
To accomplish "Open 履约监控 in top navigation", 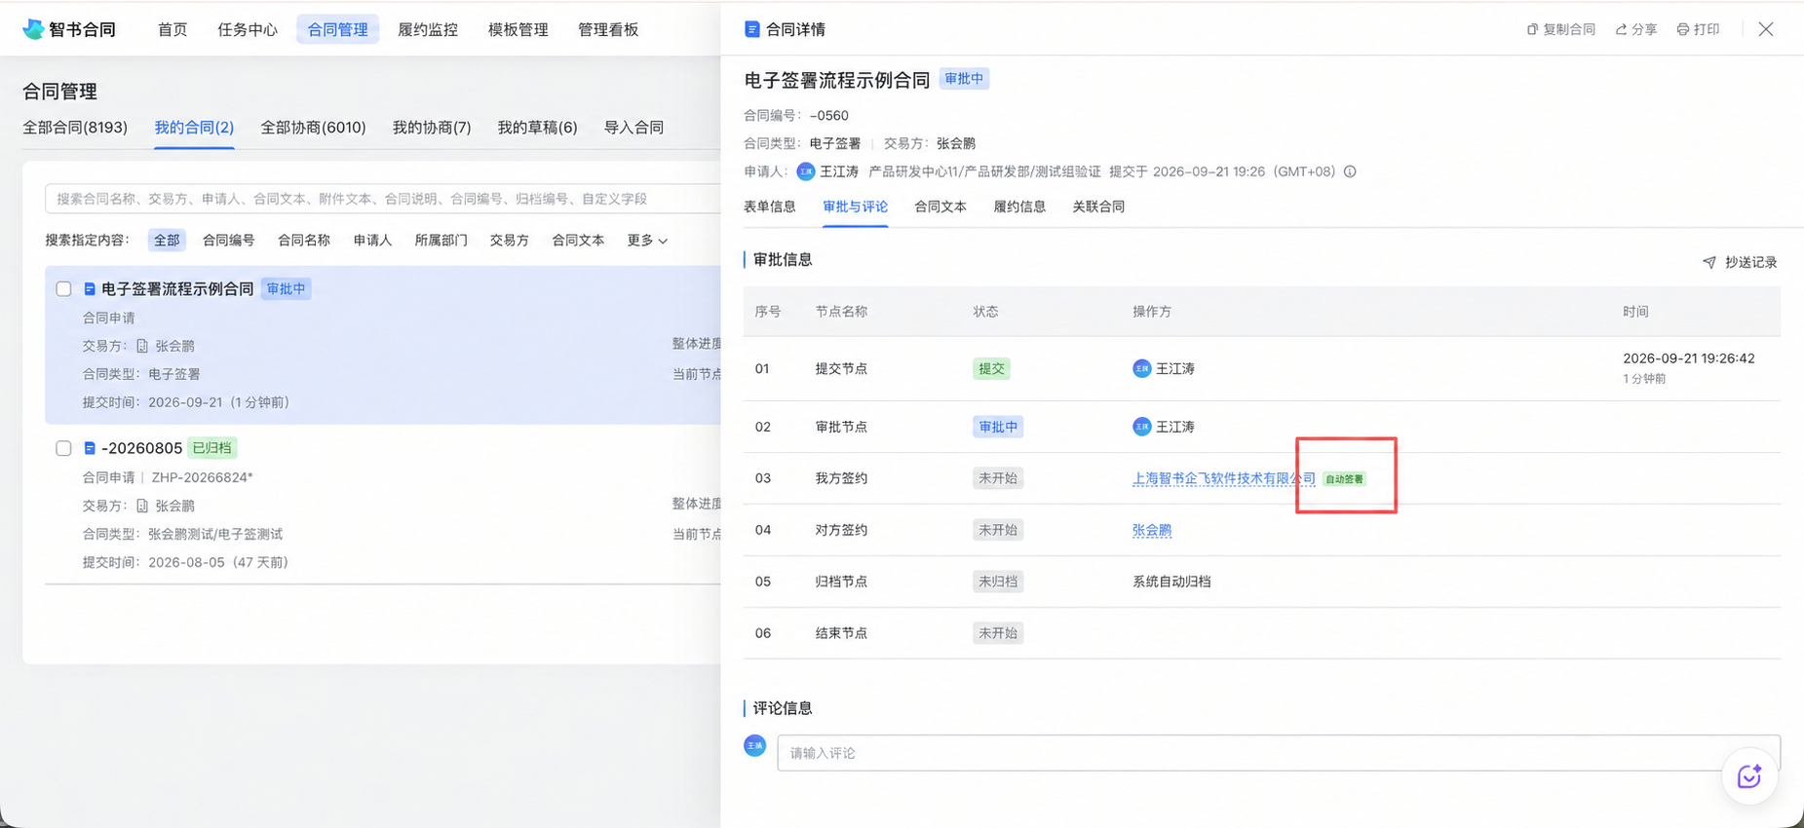I will click(x=428, y=29).
